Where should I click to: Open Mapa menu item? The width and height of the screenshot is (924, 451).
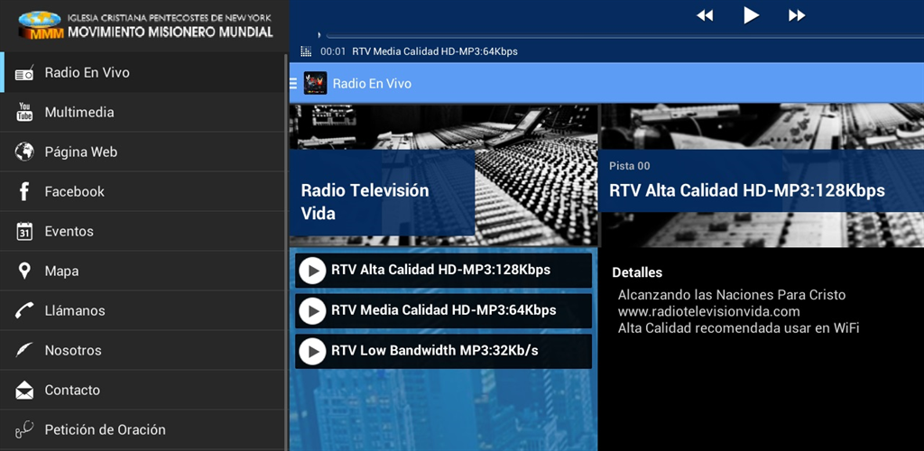coord(143,271)
